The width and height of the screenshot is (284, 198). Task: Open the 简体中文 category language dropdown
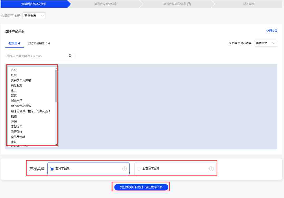[266, 43]
